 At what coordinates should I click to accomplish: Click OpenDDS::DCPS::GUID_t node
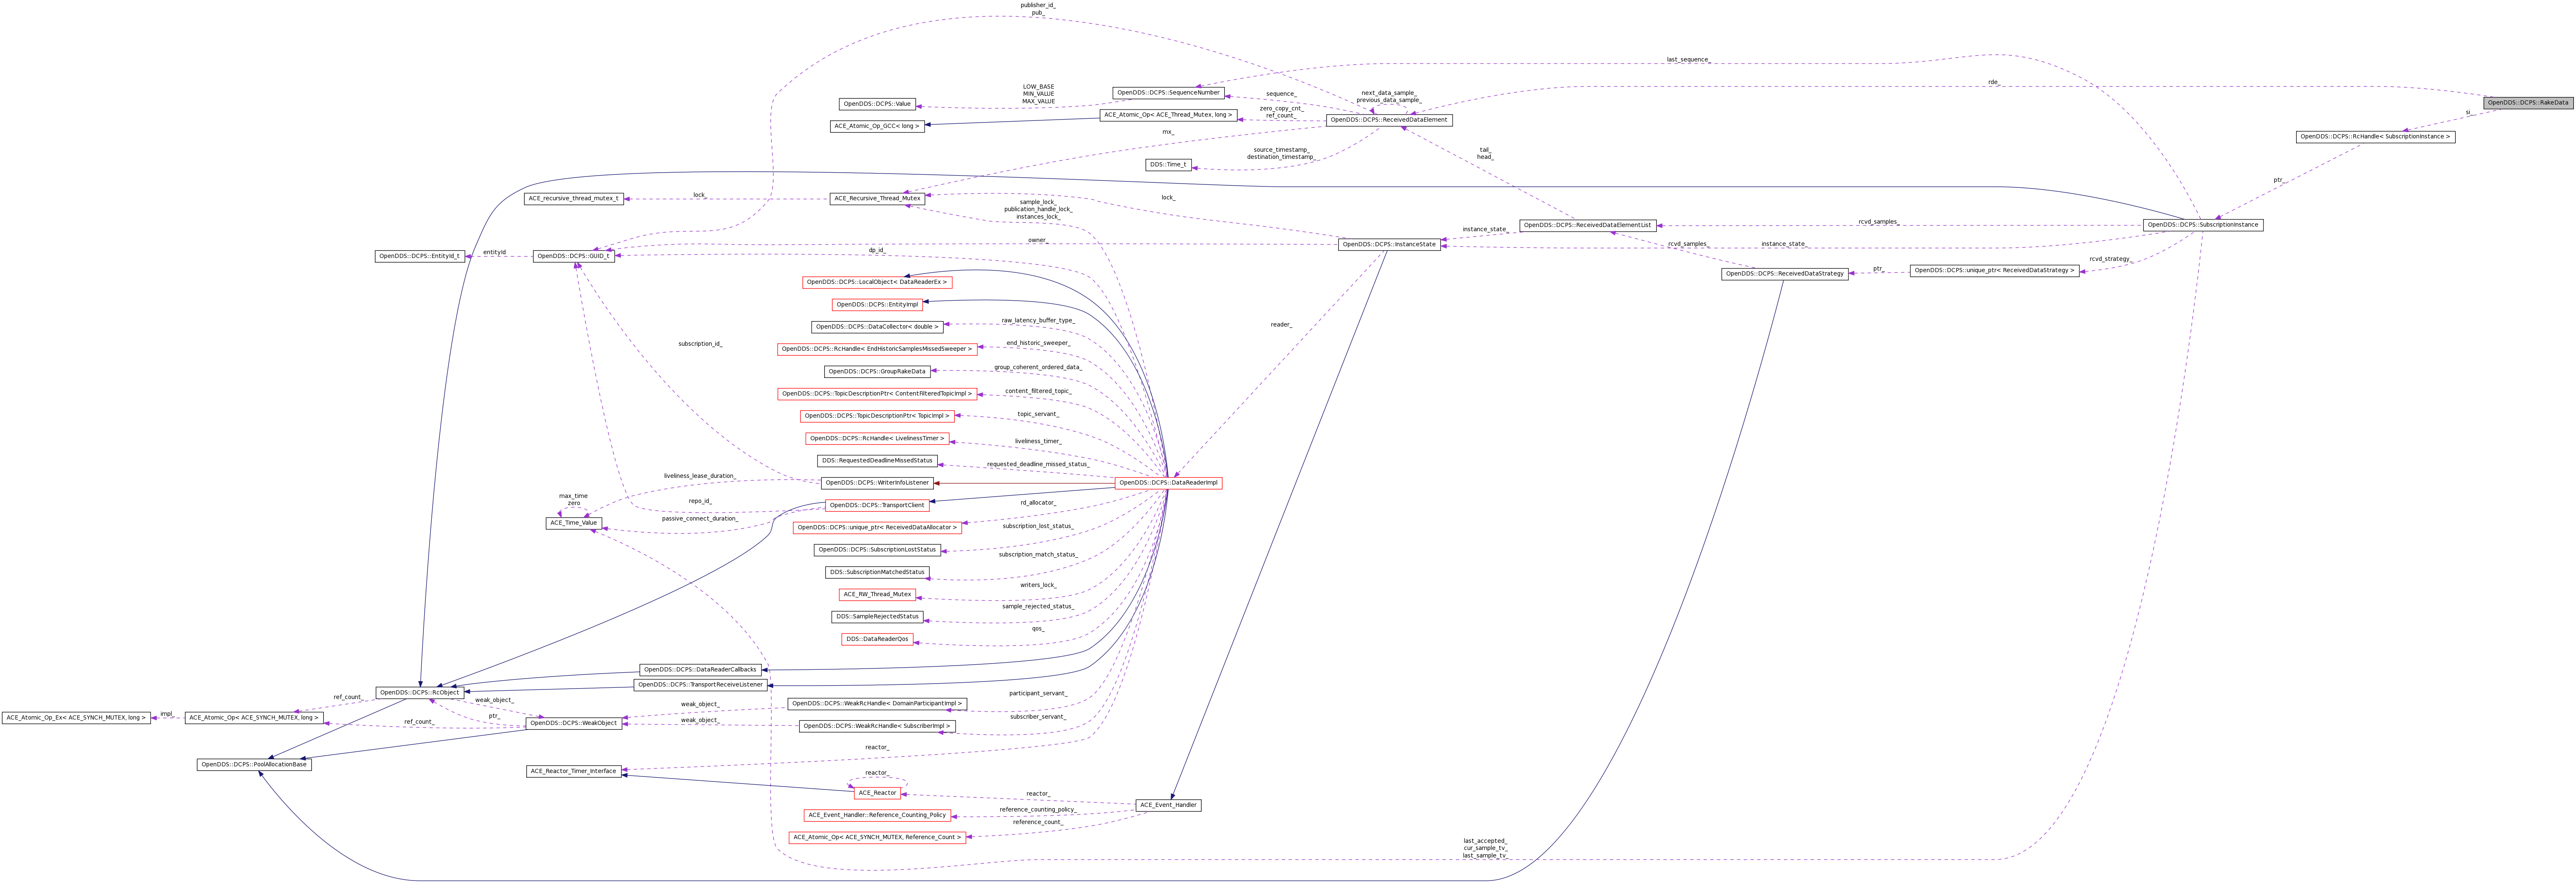coord(573,257)
